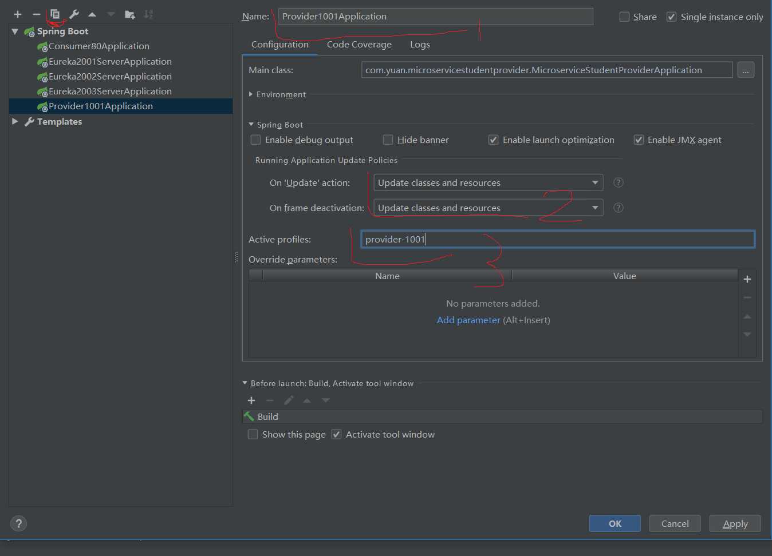Click the OK button
This screenshot has height=556, width=772.
coord(615,523)
